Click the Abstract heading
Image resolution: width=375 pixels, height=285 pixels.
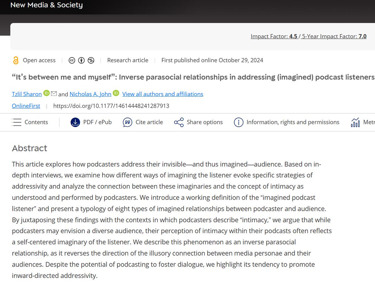(x=30, y=148)
